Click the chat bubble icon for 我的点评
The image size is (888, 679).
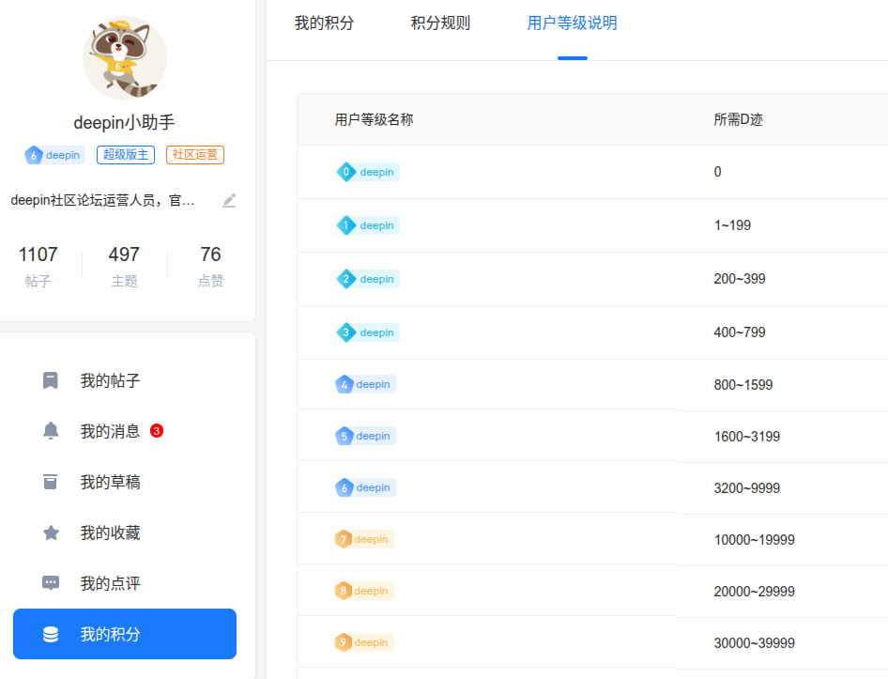[x=51, y=582]
